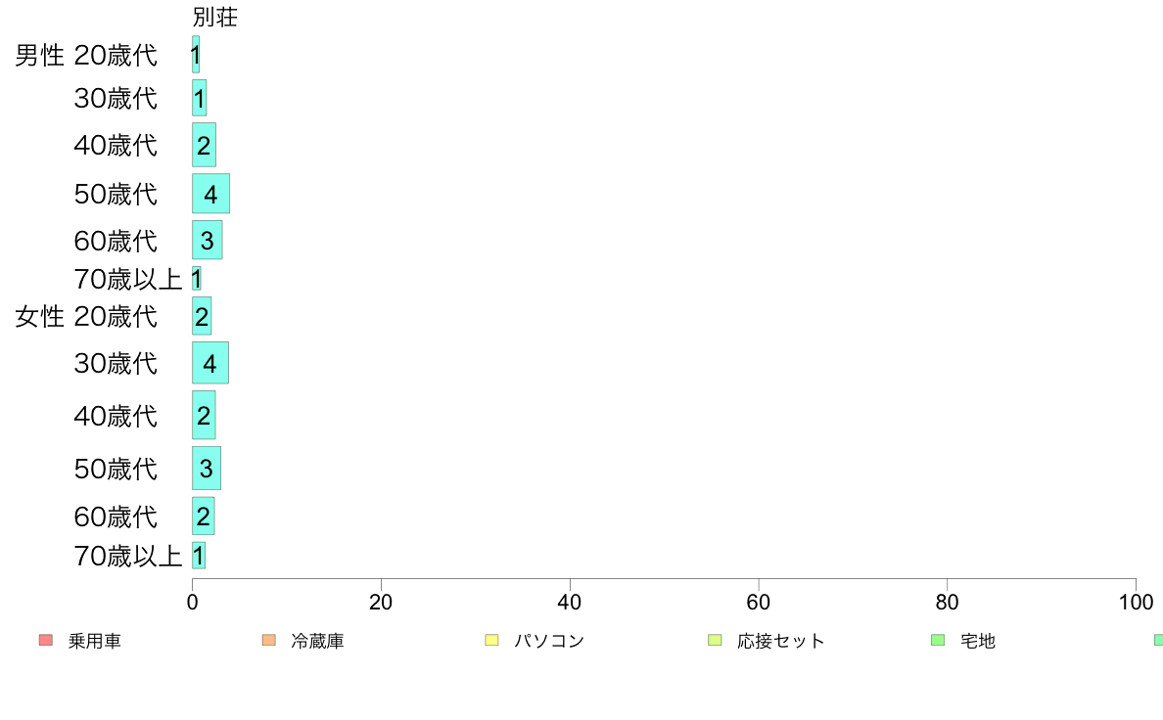
Task: Click the red 乗用車 legend swatch
Action: (46, 640)
